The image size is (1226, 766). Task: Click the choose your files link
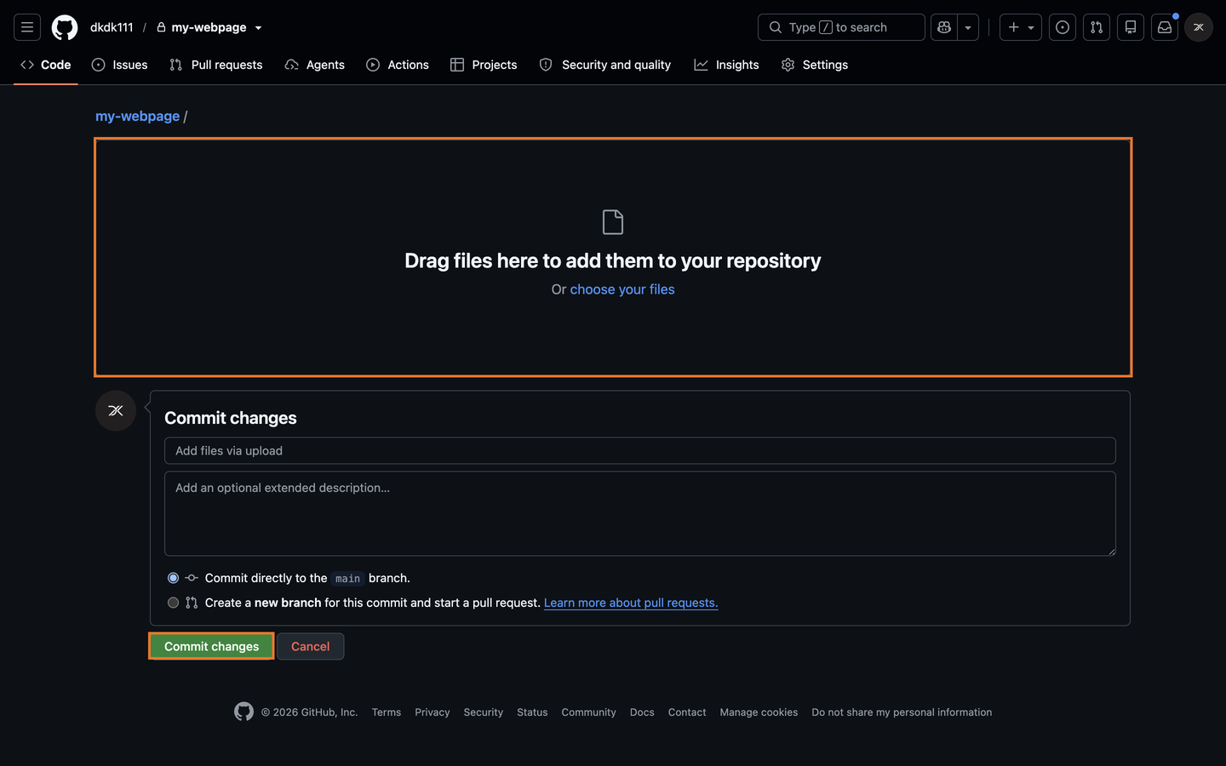coord(622,289)
